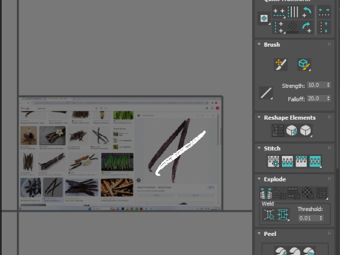The height and width of the screenshot is (255, 340).
Task: Collapse the Peel rollout
Action: pyautogui.click(x=259, y=234)
